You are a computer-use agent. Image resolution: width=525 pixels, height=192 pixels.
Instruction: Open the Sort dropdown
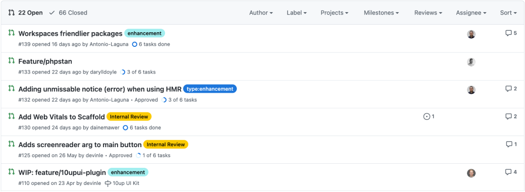pyautogui.click(x=508, y=13)
